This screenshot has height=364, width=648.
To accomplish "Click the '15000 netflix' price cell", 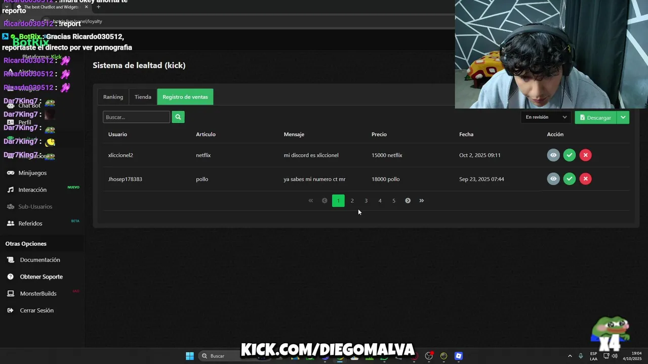I will point(387,155).
